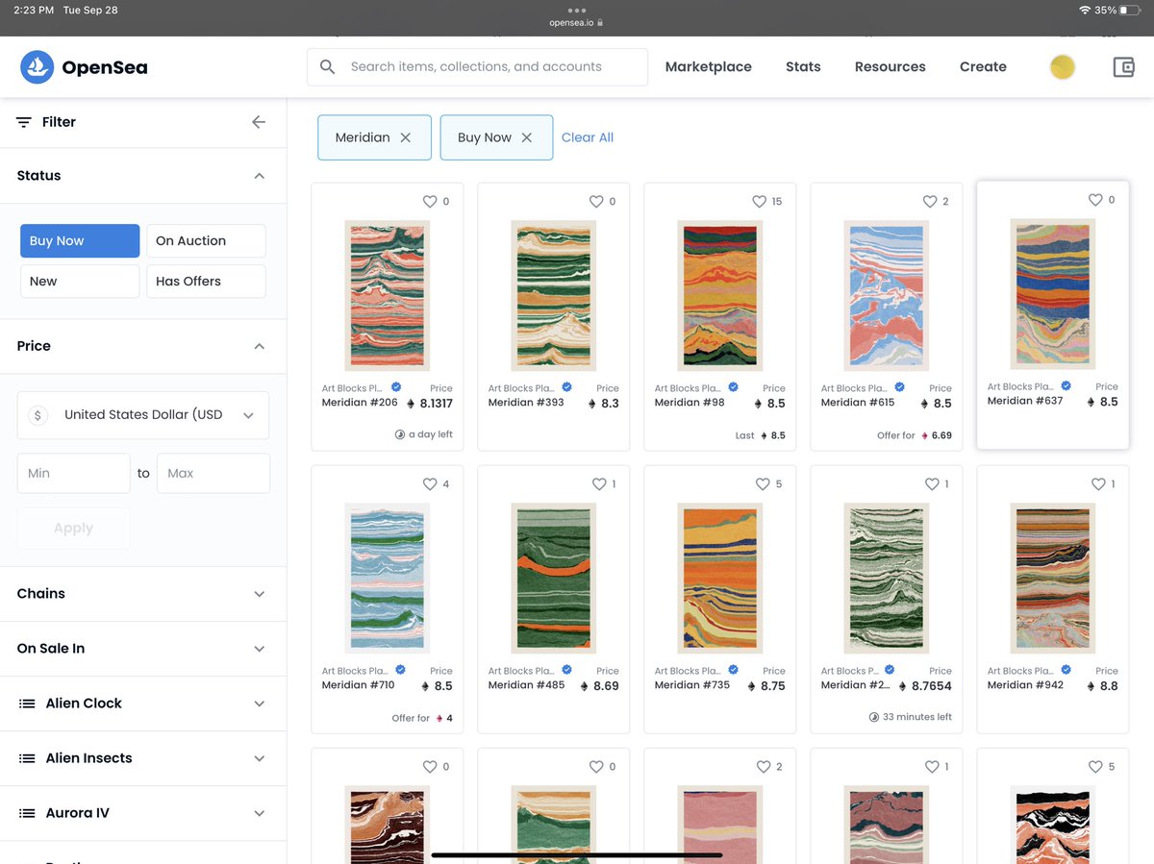Click the 'a day left' timer text
The image size is (1154, 864).
click(431, 434)
